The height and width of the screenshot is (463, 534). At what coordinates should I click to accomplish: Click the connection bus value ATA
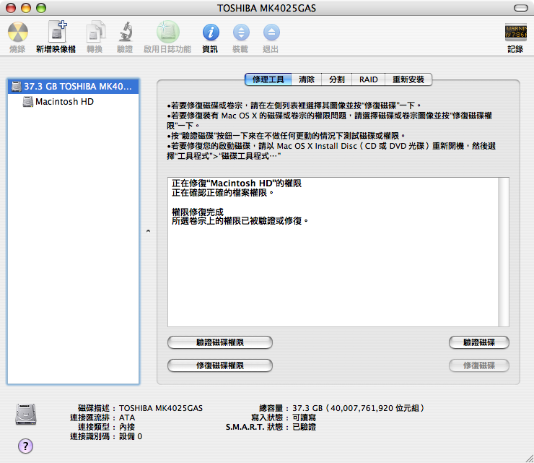(x=127, y=417)
